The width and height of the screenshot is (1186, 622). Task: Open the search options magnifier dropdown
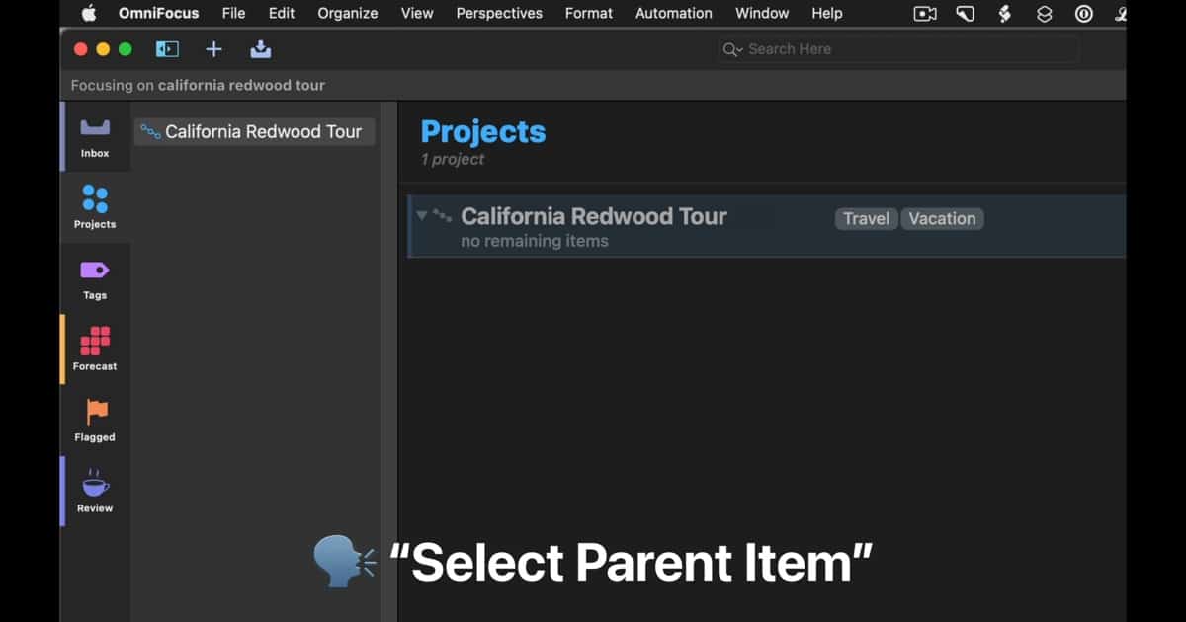click(732, 49)
